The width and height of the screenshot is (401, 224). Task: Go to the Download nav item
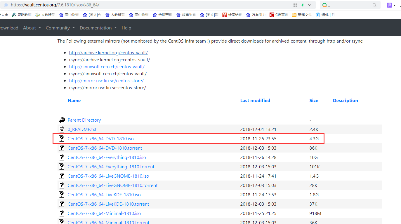pos(8,28)
